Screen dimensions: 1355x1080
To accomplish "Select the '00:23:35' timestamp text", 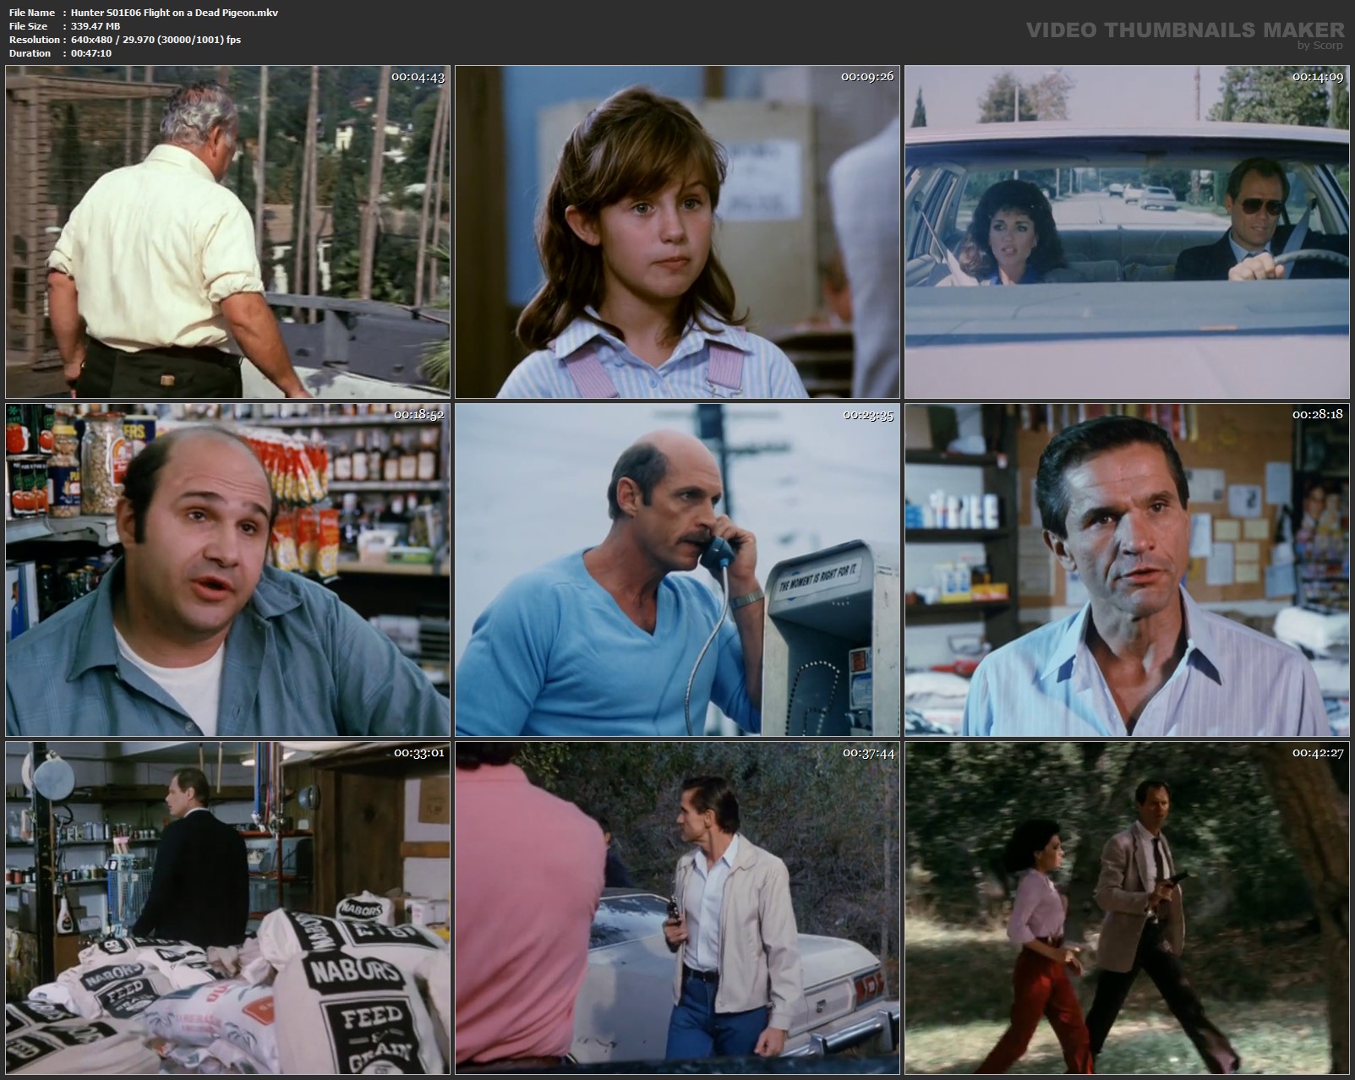I will pos(867,415).
